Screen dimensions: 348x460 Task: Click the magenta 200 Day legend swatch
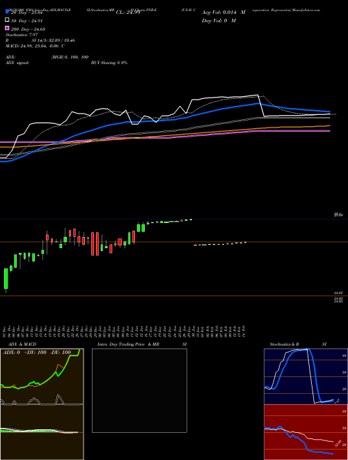tap(8, 28)
